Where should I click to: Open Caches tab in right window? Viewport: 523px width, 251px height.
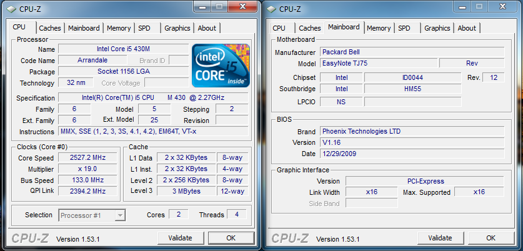[x=309, y=28]
